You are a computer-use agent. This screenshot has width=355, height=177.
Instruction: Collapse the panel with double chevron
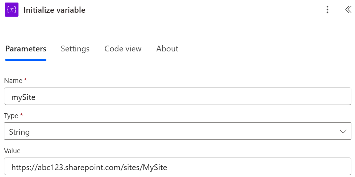pyautogui.click(x=348, y=10)
